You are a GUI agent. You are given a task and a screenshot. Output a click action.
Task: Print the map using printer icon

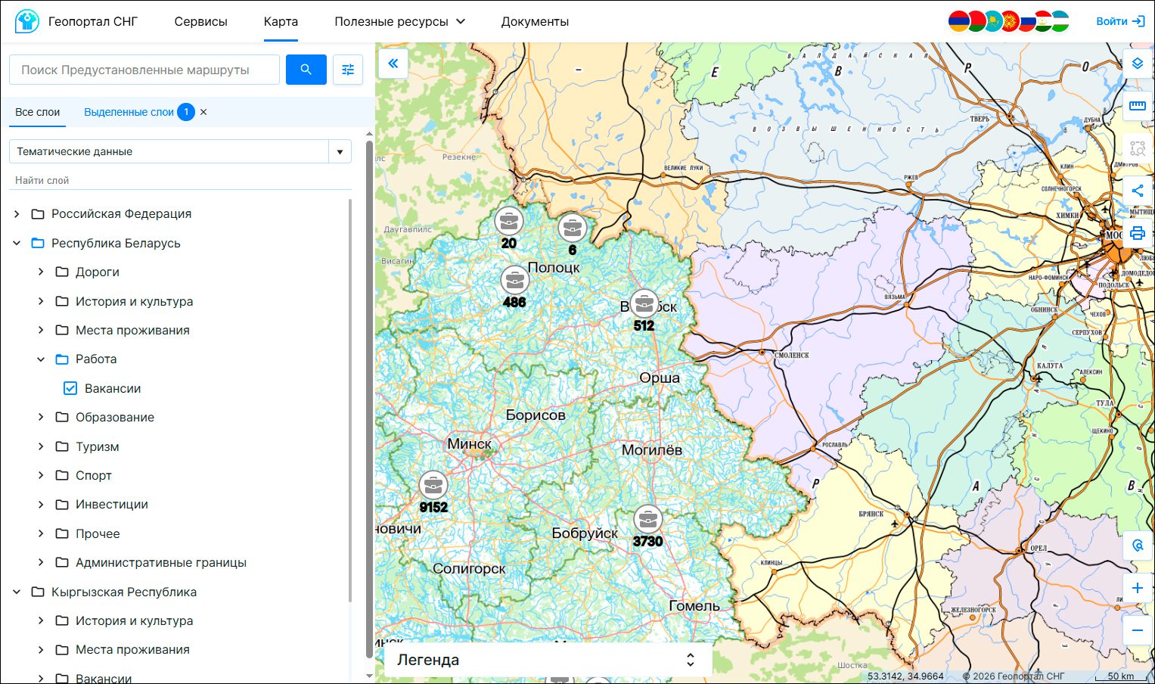[1137, 233]
